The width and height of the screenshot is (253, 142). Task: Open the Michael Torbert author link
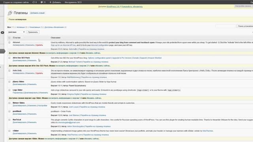75,62
